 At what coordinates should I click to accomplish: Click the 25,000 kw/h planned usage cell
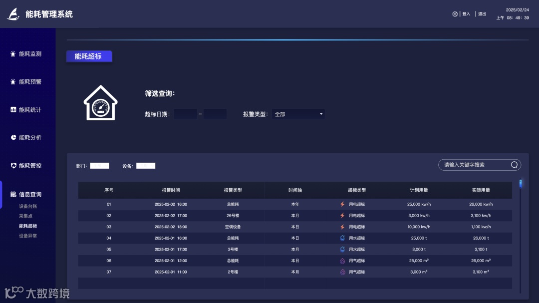(x=419, y=204)
